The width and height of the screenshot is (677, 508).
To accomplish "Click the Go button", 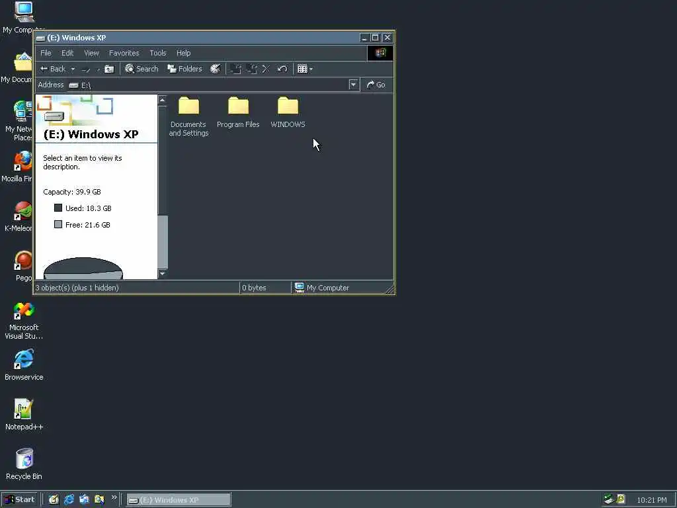I will [376, 85].
